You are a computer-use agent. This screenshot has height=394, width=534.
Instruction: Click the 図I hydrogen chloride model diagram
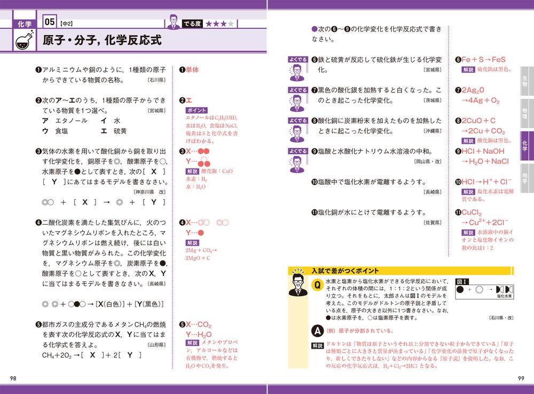[485, 292]
